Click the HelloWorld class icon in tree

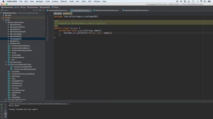point(9,93)
